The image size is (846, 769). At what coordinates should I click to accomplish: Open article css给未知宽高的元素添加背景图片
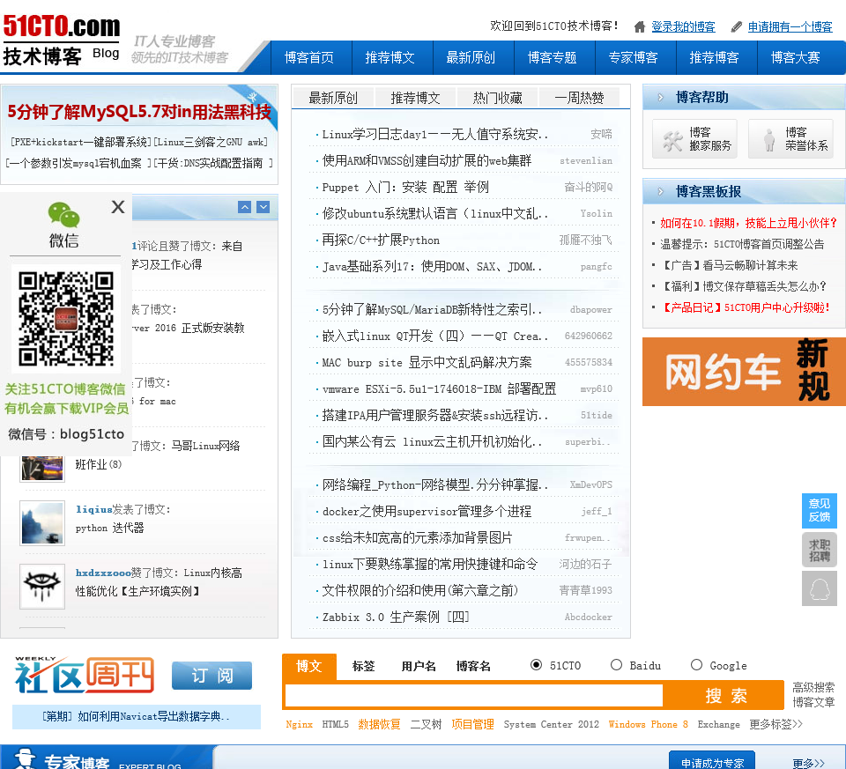click(417, 537)
